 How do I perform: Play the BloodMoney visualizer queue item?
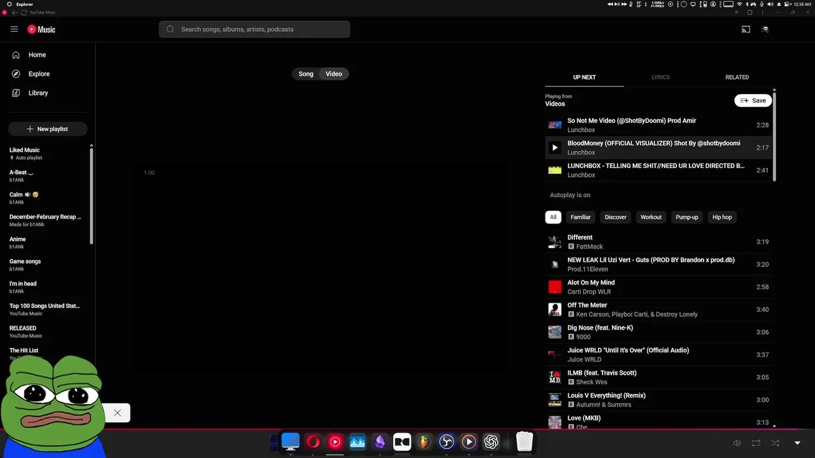coord(658,148)
